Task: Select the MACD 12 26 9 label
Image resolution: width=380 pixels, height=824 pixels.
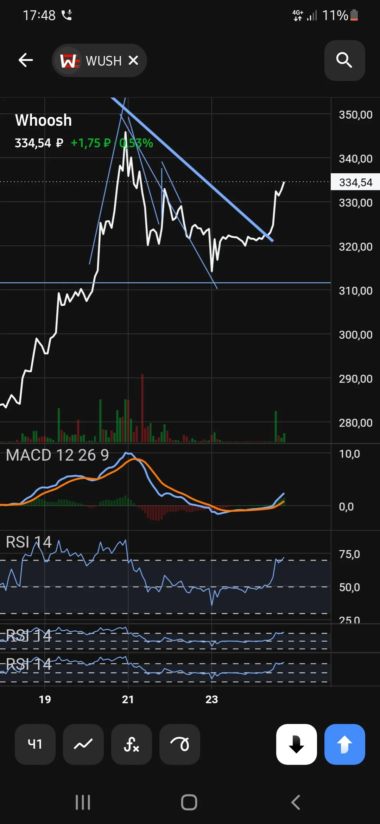Action: 57,455
